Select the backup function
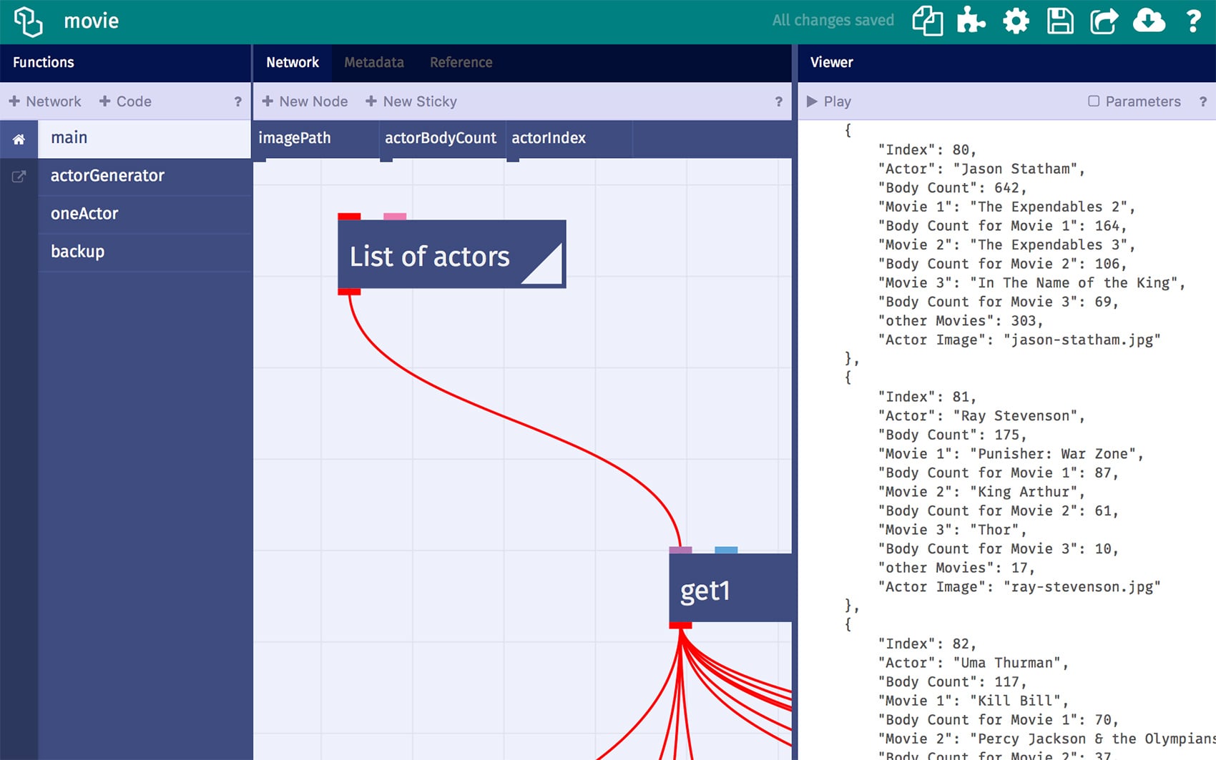Image resolution: width=1216 pixels, height=760 pixels. click(x=77, y=252)
